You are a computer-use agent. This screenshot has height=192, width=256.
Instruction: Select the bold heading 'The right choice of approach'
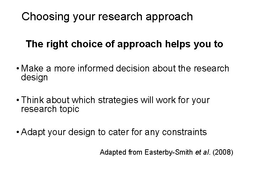pos(94,44)
